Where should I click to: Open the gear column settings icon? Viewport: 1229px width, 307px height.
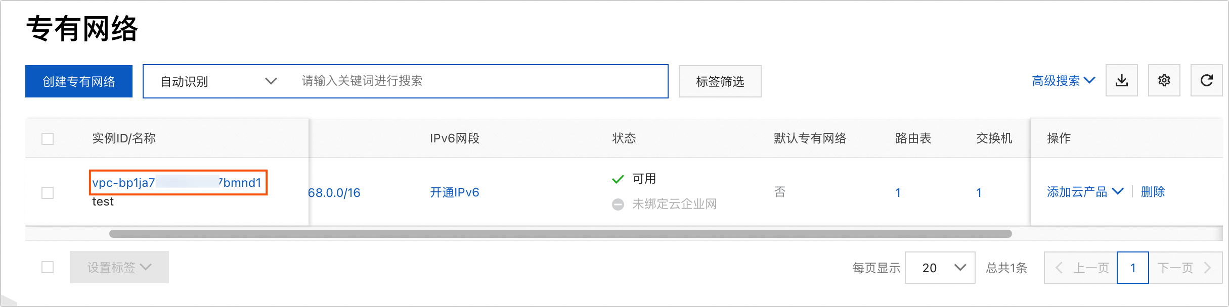coord(1164,80)
